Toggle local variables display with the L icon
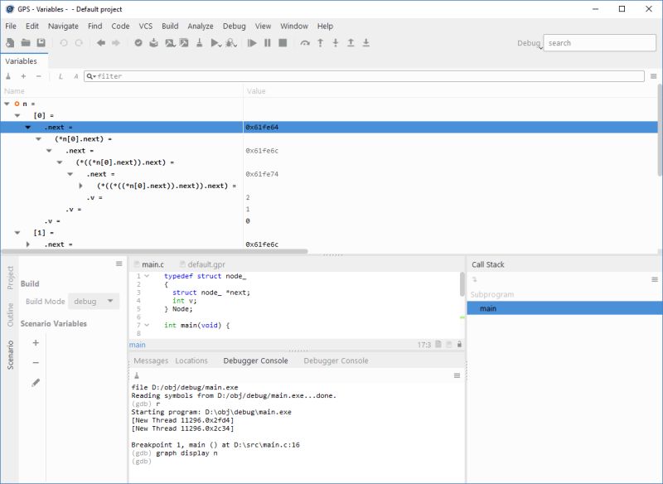 60,75
